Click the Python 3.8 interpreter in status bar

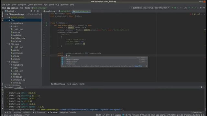[161, 115]
